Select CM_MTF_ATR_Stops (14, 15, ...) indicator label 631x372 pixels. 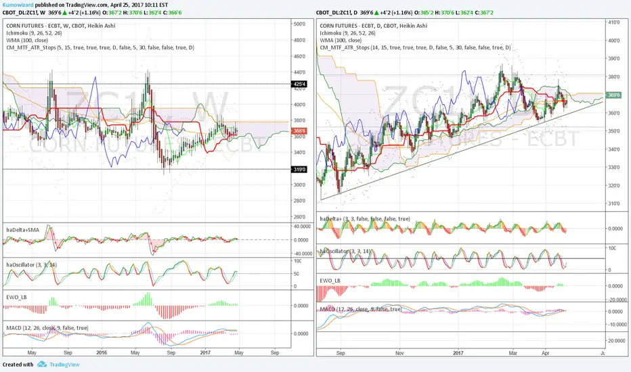pos(415,47)
